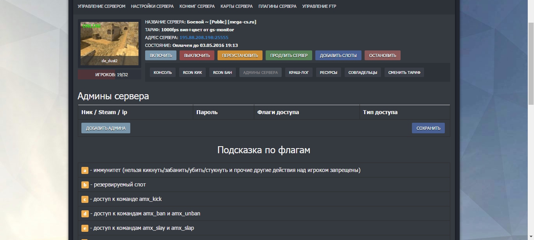The width and height of the screenshot is (534, 240).
Task: Select ПЛАГИНЫ СЕРВЕРА in top navigation
Action: [277, 6]
